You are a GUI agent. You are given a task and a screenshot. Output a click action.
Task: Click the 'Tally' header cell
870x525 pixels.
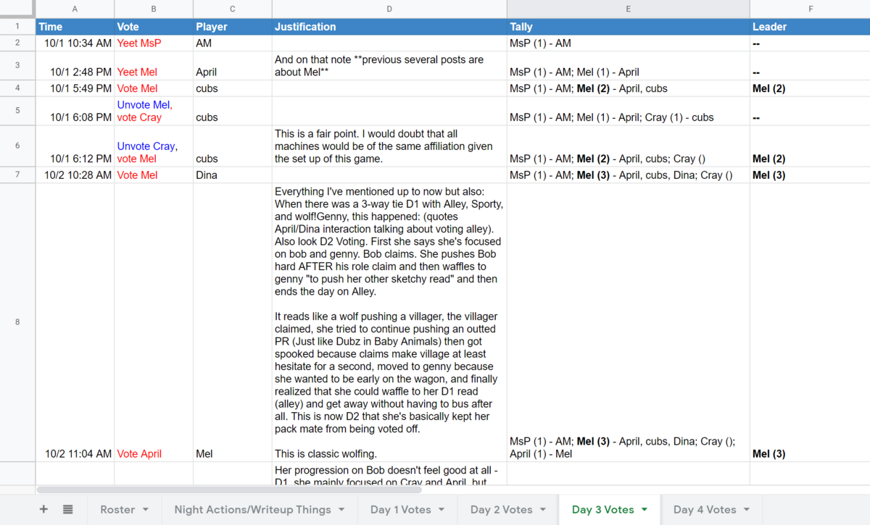click(628, 27)
